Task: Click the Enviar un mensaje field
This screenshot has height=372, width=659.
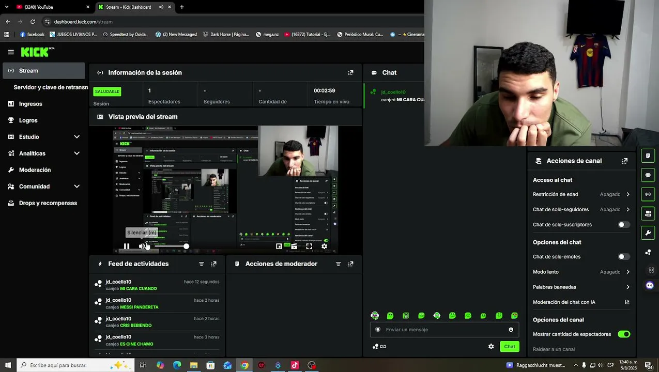Action: click(445, 330)
